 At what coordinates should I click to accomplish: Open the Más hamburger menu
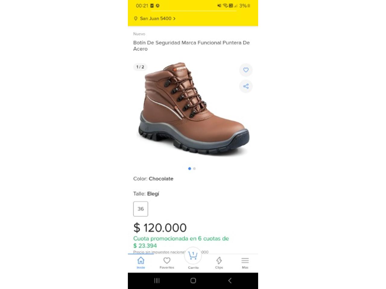tap(245, 263)
